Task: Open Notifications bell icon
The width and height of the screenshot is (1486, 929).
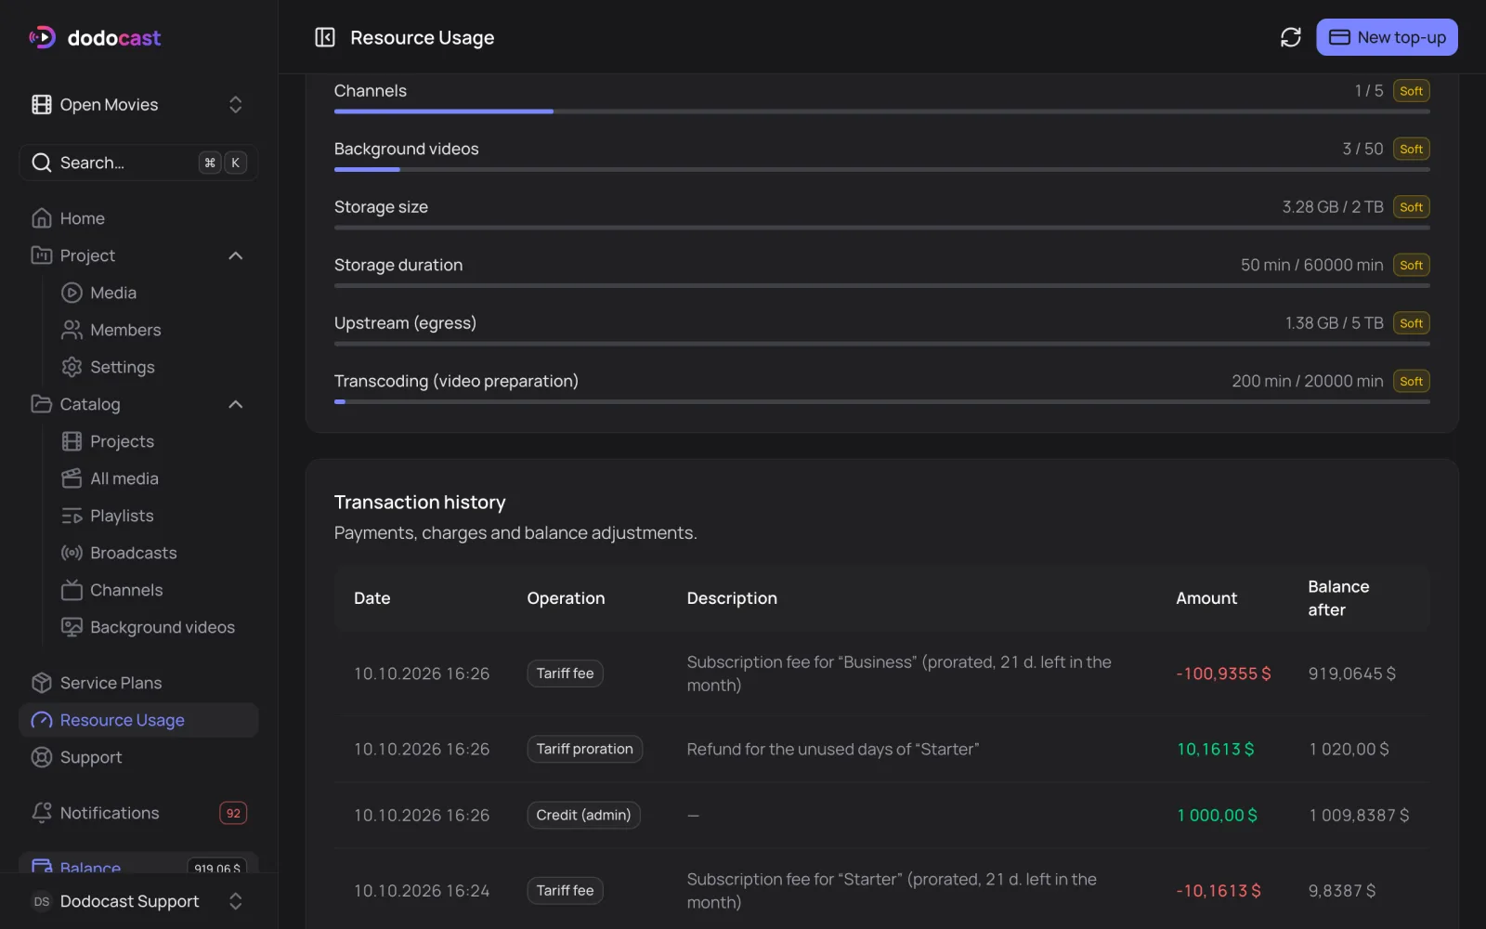Action: coord(42,813)
